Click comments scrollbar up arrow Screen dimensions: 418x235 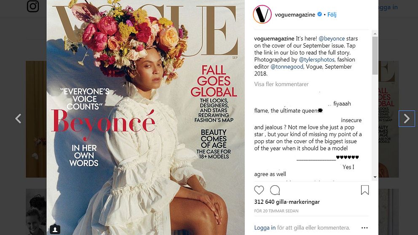(375, 34)
